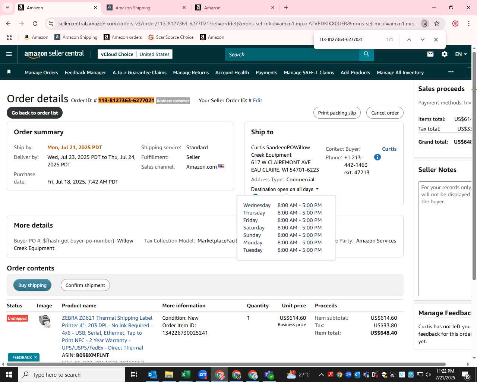Go to next find result arrow
Screen dimensions: 477x382
tap(422, 39)
